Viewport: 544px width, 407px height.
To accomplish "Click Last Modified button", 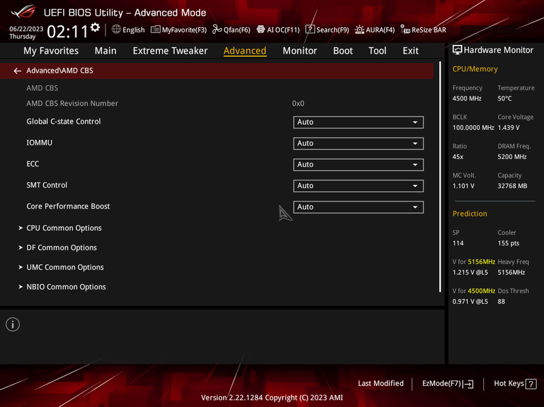I will coord(381,383).
